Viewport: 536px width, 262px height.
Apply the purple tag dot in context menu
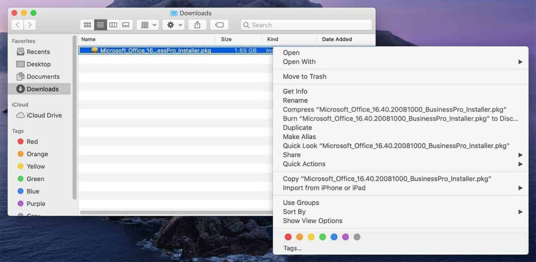pyautogui.click(x=346, y=237)
